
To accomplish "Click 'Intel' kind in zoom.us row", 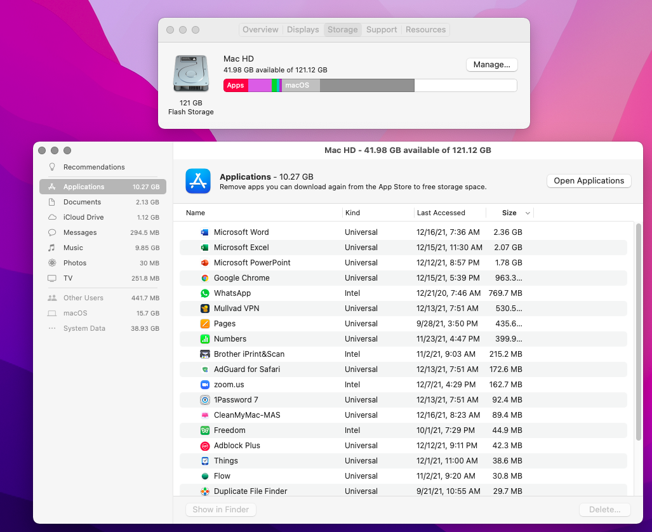I will pos(352,385).
